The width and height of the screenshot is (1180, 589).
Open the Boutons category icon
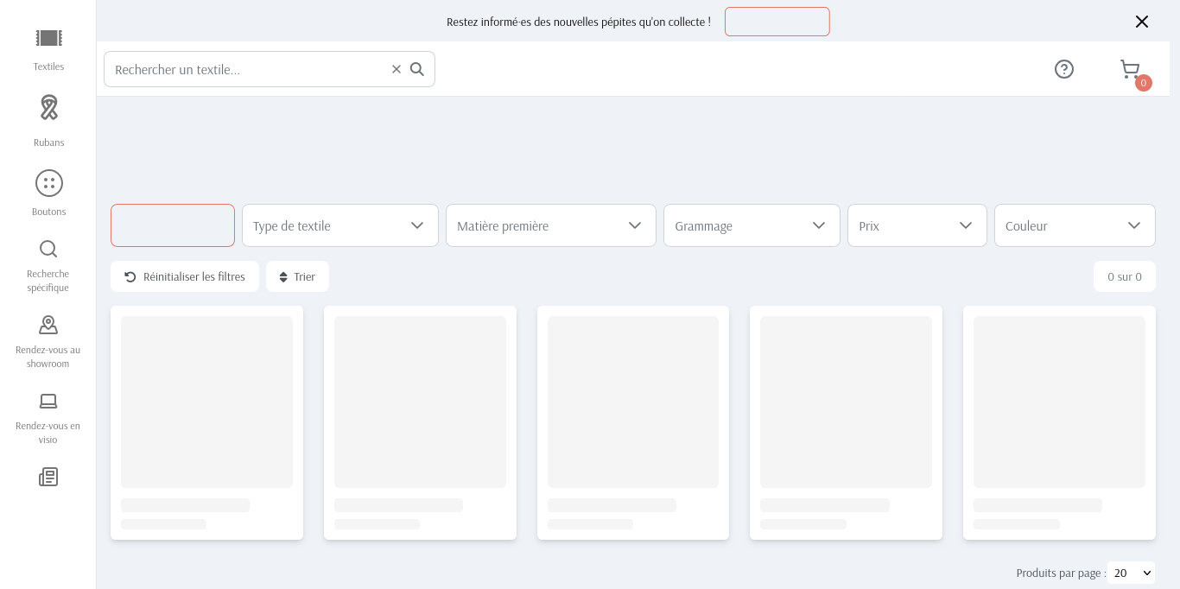(x=48, y=183)
